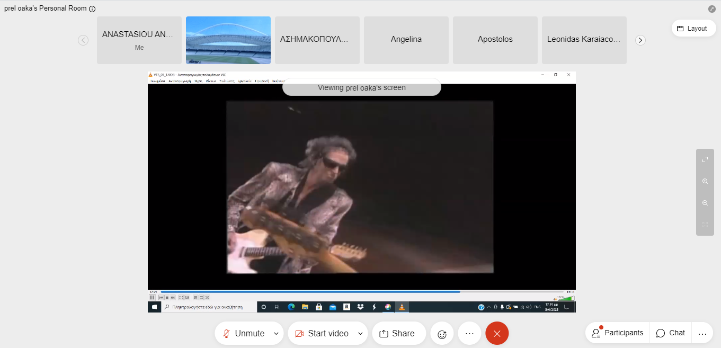Open the Βίντεο menu in VLC
The height and width of the screenshot is (348, 721).
pos(211,81)
